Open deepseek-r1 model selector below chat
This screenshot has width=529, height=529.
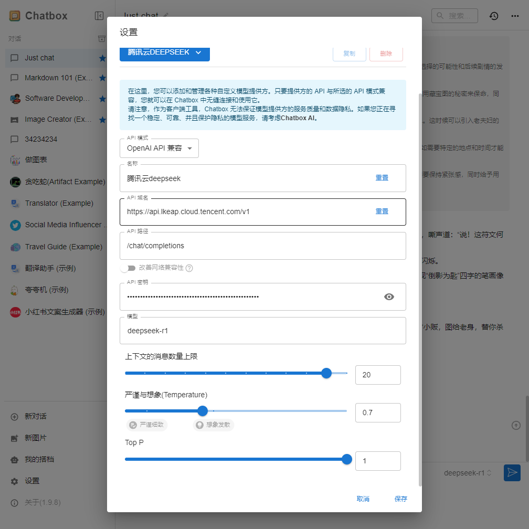468,473
